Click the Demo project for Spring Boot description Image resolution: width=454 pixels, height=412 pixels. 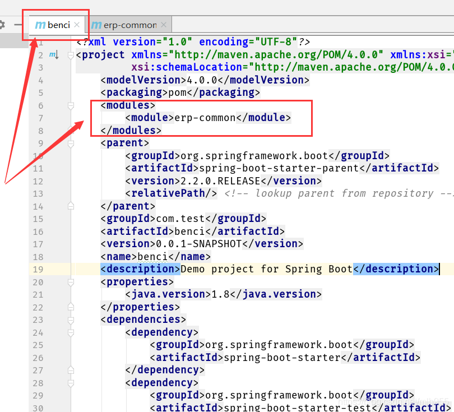pos(267,269)
